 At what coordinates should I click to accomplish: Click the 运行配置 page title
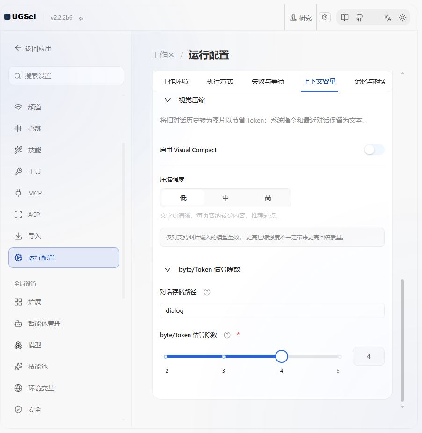(209, 55)
